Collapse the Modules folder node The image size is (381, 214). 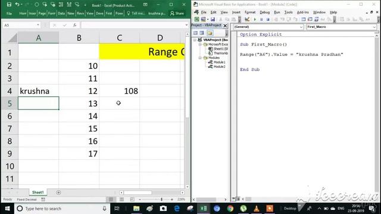tap(200, 58)
